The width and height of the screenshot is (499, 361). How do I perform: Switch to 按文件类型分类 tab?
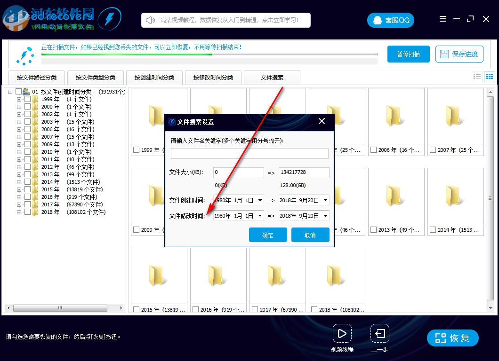tap(96, 77)
